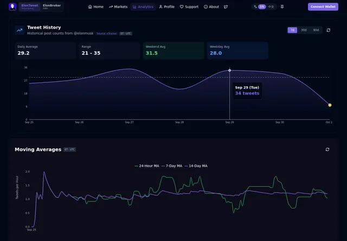Toggle ET · UTC badge in Tweet History
347x241 pixels.
(126, 34)
